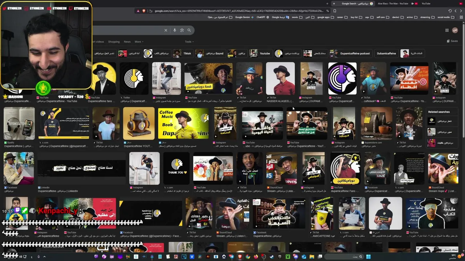The height and width of the screenshot is (261, 465).
Task: Open Coffee Music Book yellow thumbnail
Action: [183, 123]
